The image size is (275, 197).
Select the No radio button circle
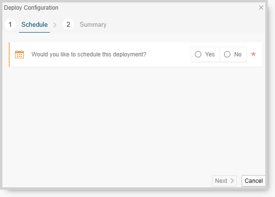227,54
